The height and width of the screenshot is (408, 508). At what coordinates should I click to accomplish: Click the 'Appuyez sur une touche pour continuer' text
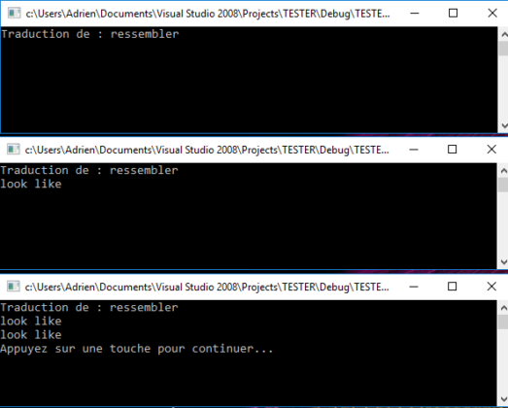pos(136,349)
